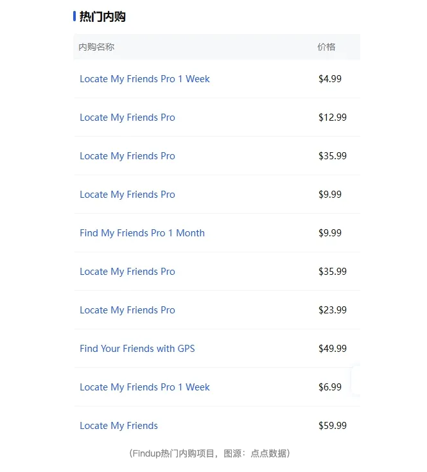Select the $6.99 price cell
The height and width of the screenshot is (472, 427).
coord(330,387)
